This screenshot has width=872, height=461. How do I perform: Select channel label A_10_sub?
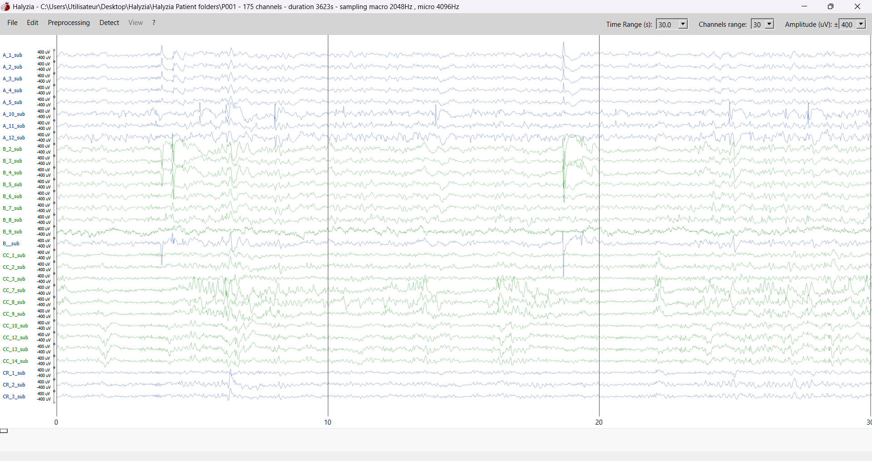pos(14,114)
